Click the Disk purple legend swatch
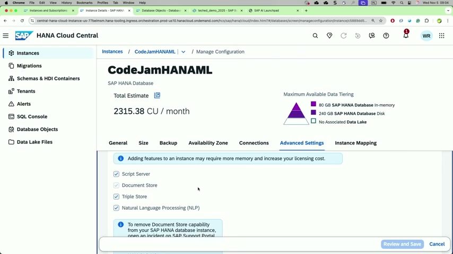 [313, 112]
